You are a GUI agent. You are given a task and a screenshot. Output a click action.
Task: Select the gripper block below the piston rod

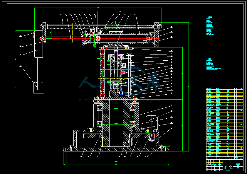tap(39, 88)
